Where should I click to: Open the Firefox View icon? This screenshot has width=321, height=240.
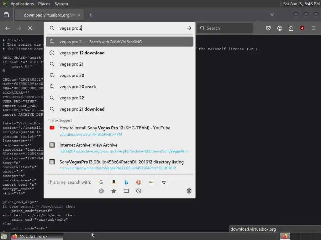(x=6, y=15)
